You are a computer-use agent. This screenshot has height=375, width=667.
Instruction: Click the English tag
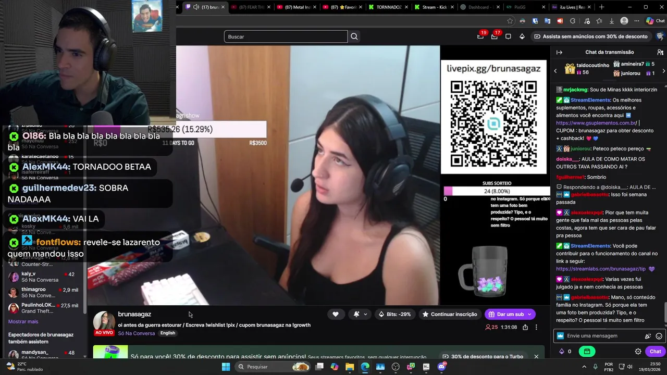pyautogui.click(x=168, y=333)
